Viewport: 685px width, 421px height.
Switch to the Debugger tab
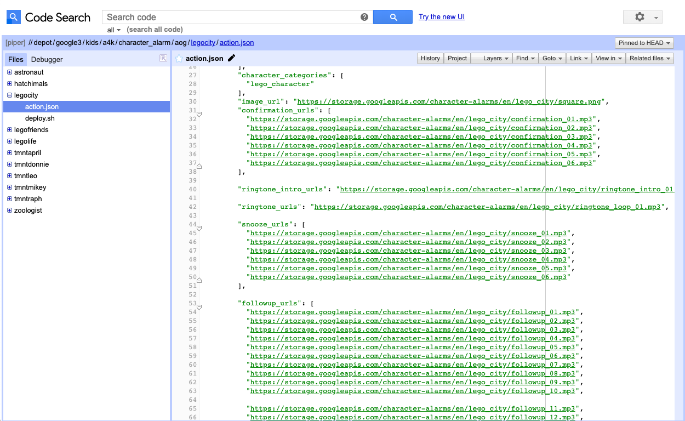[x=47, y=59]
